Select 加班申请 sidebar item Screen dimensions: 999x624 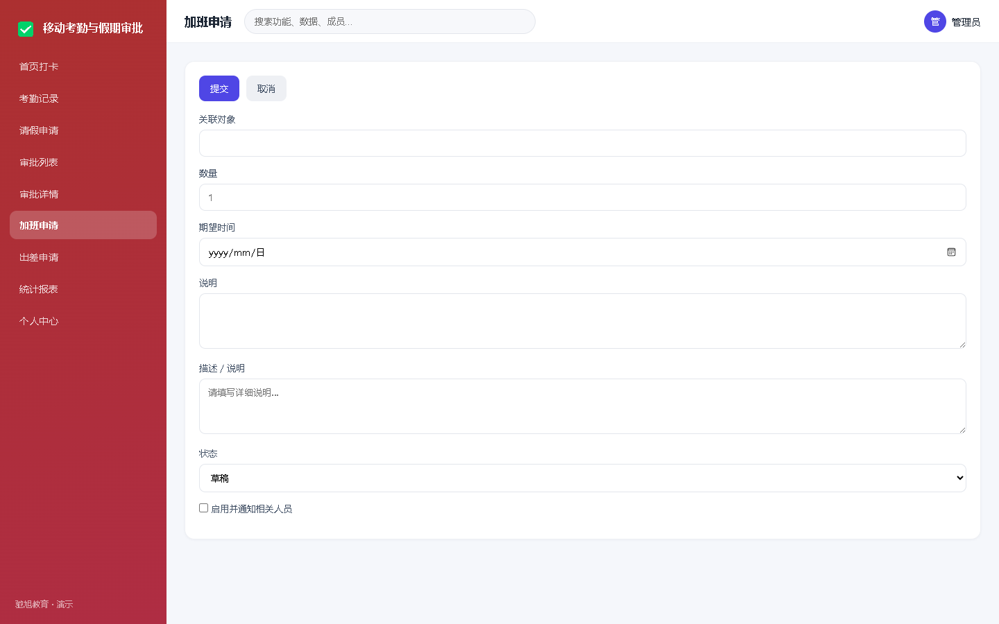coord(83,225)
